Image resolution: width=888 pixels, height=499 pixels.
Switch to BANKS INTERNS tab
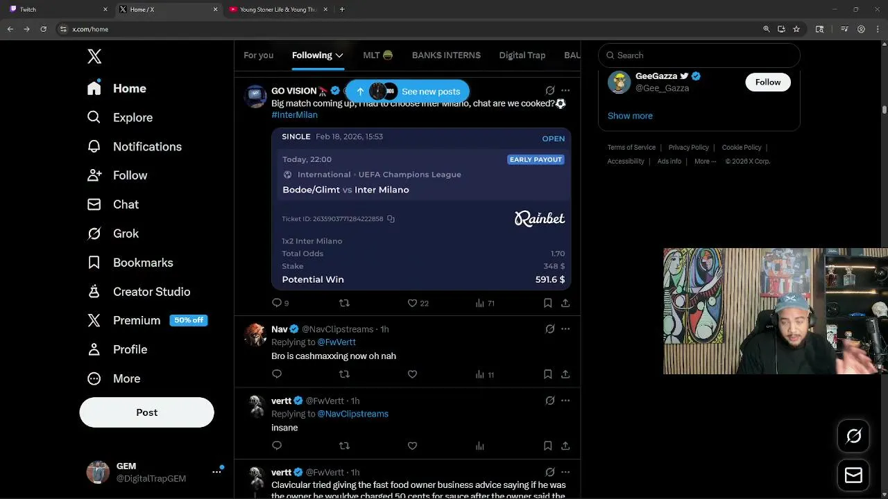click(446, 55)
